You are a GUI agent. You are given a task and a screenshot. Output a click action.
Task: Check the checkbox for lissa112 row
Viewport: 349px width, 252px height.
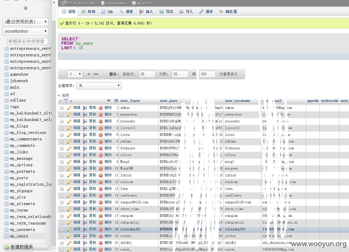[62, 128]
